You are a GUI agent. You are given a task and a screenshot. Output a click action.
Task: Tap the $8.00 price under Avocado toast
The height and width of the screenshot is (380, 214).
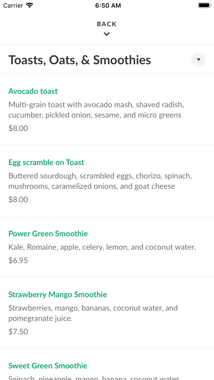[x=18, y=128]
